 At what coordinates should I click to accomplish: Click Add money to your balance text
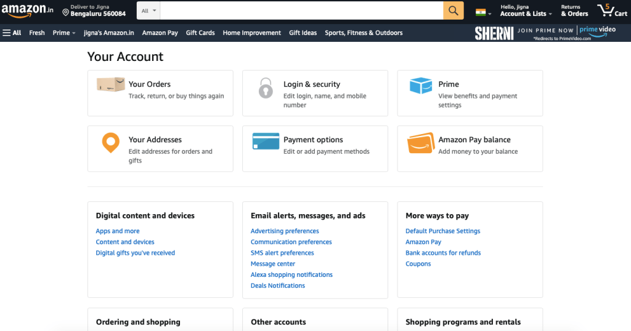pos(478,151)
